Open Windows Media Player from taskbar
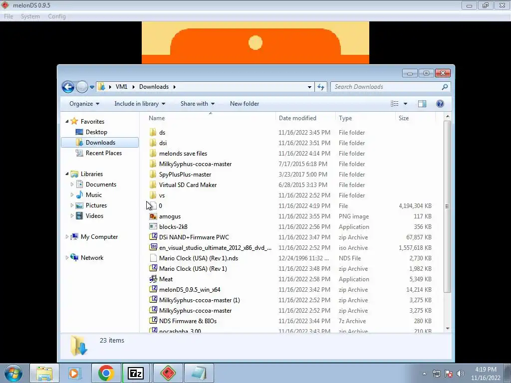511x383 pixels. tap(75, 373)
